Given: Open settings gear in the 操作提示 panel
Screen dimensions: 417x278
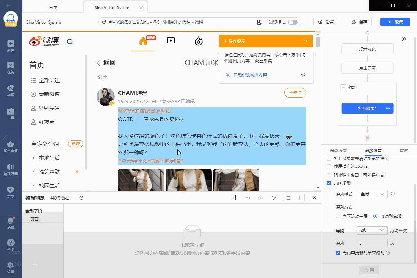Looking at the screenshot, I should tap(303, 75).
